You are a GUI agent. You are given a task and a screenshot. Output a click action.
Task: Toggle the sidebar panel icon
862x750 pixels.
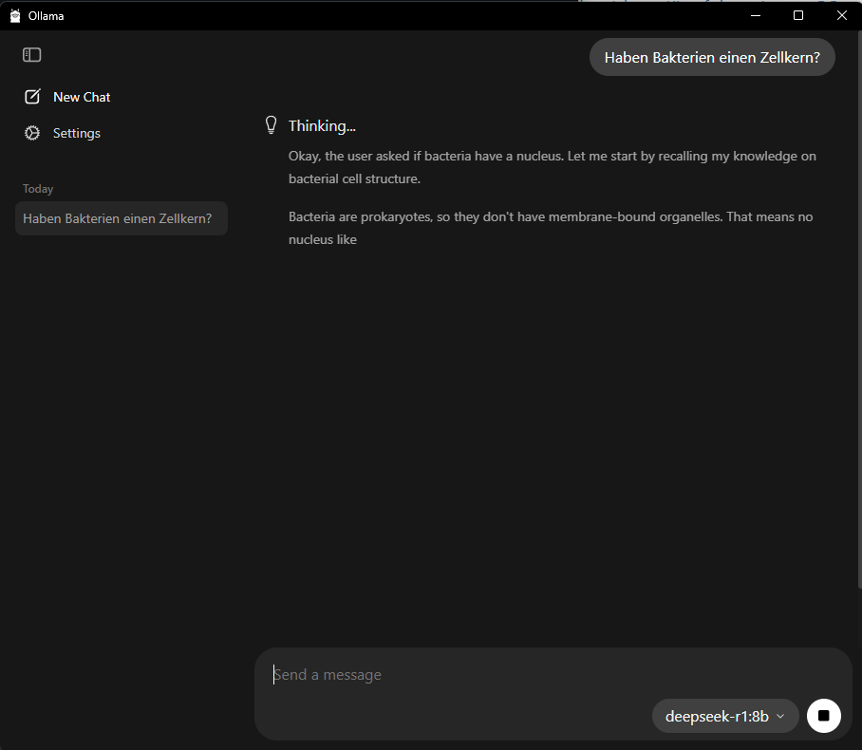pyautogui.click(x=32, y=55)
